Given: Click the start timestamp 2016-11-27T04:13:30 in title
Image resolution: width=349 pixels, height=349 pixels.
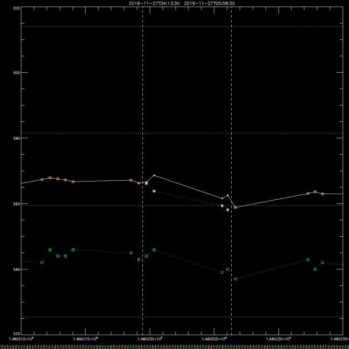Looking at the screenshot, I should [x=154, y=3].
